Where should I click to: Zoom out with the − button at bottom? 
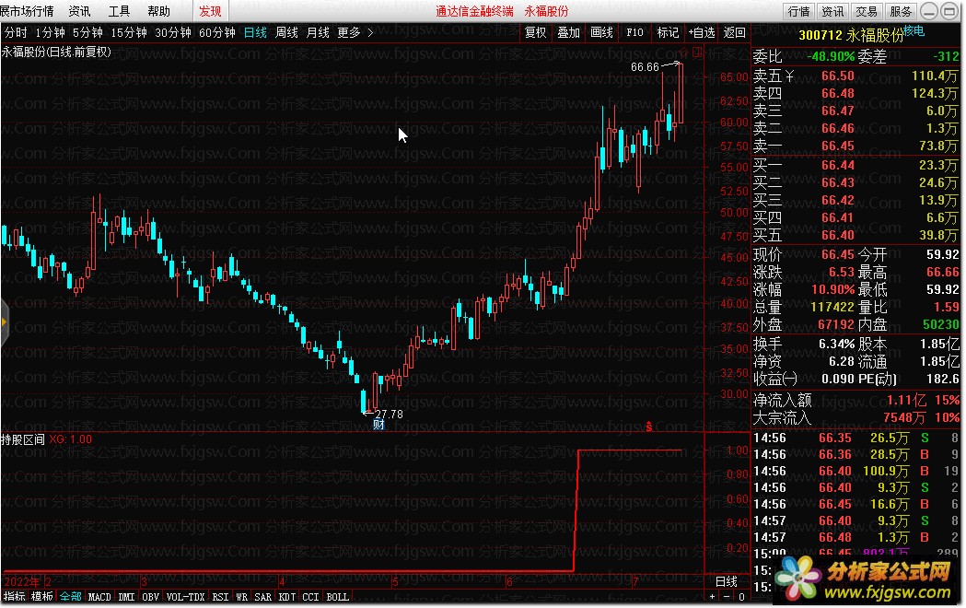coord(727,596)
